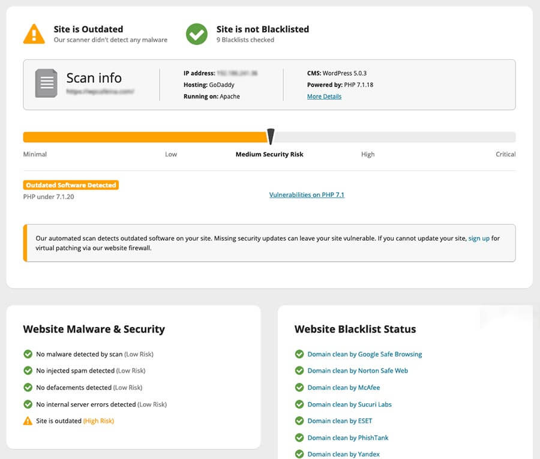Screen dimensions: 540x459
Task: Click the blurred site URL under Scan info
Action: click(x=100, y=92)
